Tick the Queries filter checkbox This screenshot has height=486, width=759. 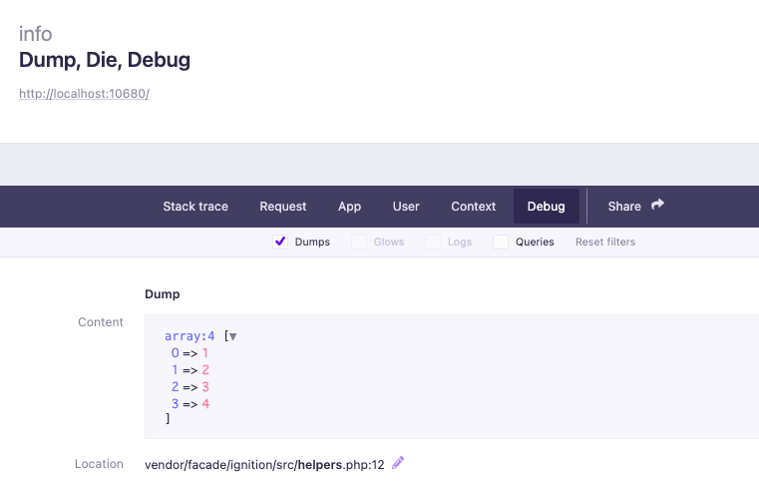[x=501, y=242]
